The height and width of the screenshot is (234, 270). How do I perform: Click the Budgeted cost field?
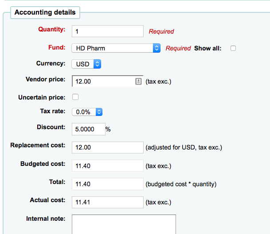107,166
